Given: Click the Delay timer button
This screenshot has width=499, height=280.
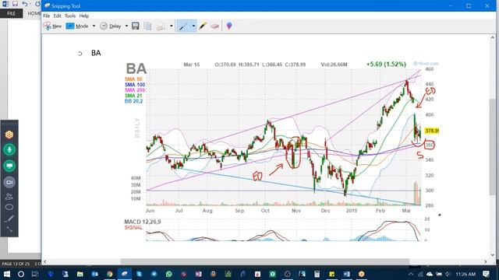Looking at the screenshot, I should coord(111,26).
